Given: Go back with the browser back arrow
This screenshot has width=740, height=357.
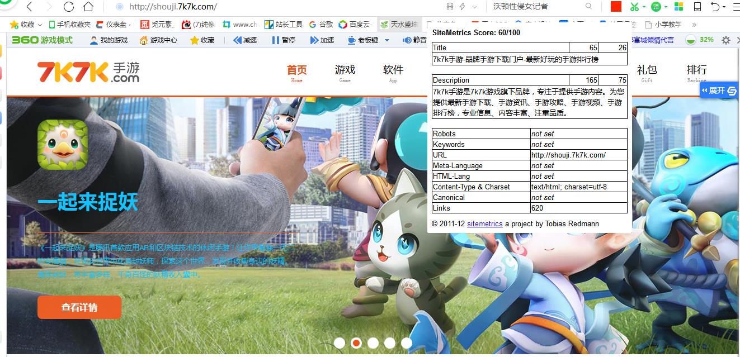Looking at the screenshot, I should tap(30, 7).
